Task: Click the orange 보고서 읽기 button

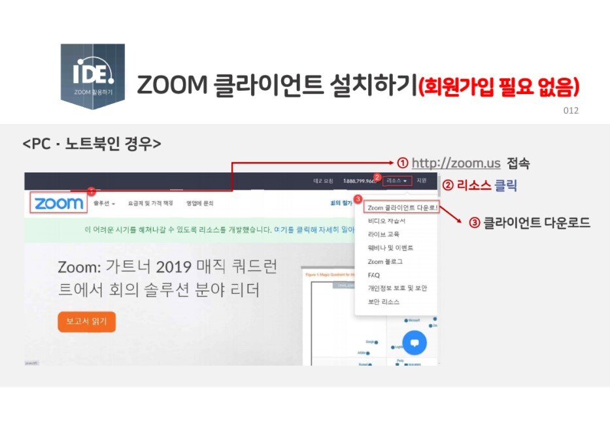Action: point(87,321)
